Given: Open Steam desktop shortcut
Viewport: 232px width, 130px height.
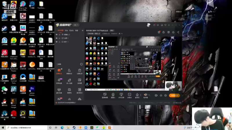Looking at the screenshot, I should [x=4, y=29].
